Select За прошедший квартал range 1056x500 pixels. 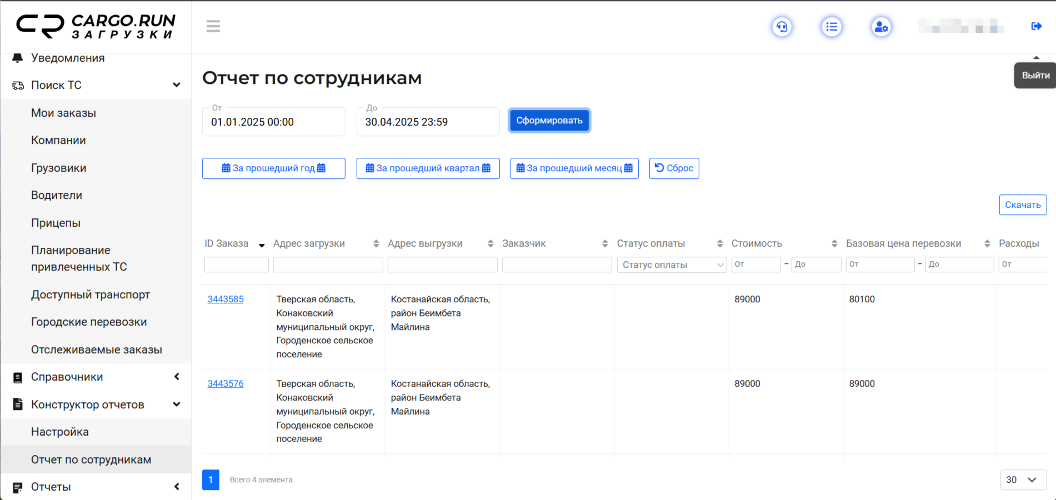[428, 168]
